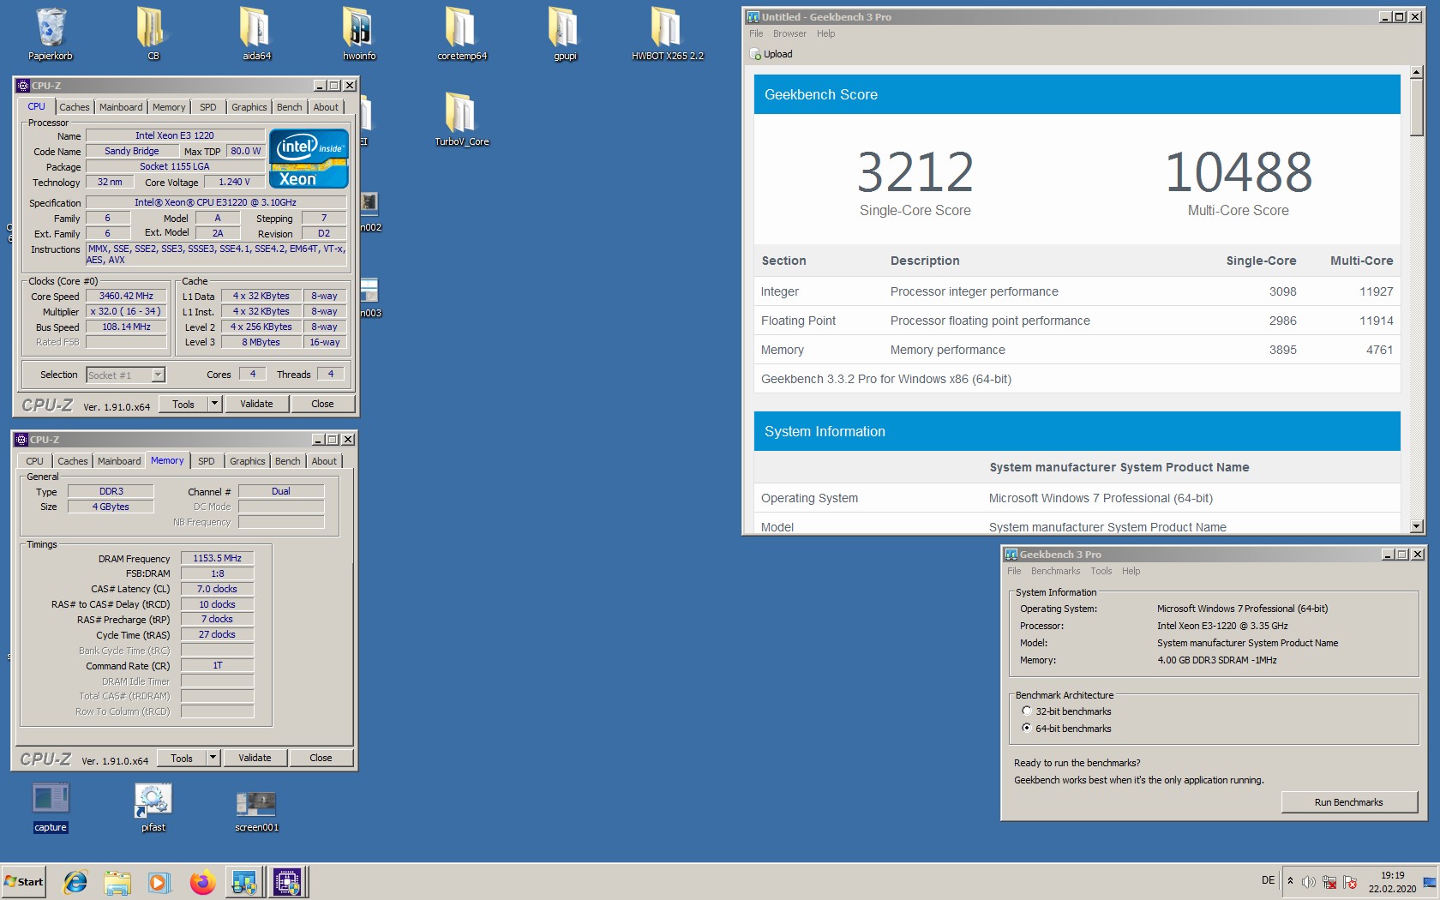The height and width of the screenshot is (900, 1440).
Task: Switch to CPU tab in lower CPU-Z
Action: tap(34, 461)
